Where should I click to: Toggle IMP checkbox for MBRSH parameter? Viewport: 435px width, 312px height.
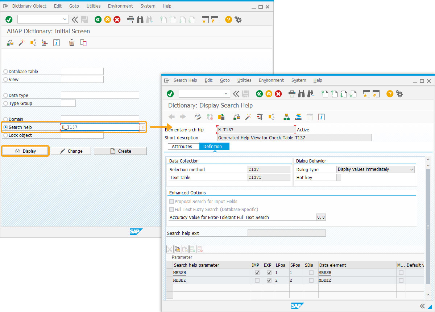tap(257, 273)
